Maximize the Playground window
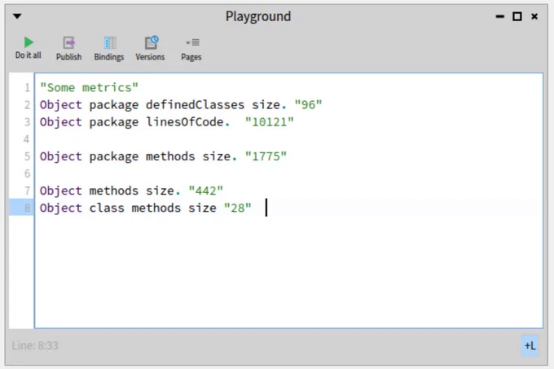Viewport: 554px width, 369px height. point(517,16)
